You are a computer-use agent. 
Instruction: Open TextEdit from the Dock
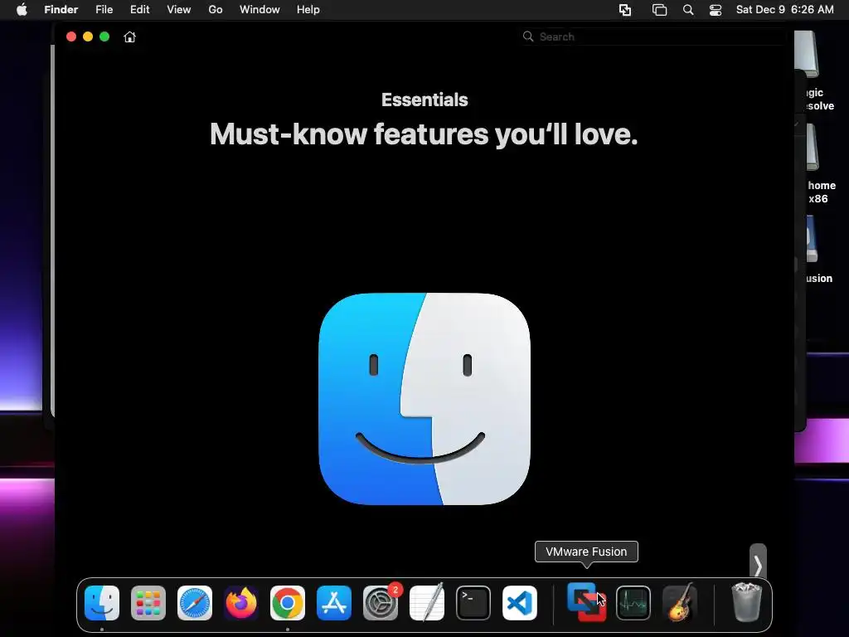point(427,603)
